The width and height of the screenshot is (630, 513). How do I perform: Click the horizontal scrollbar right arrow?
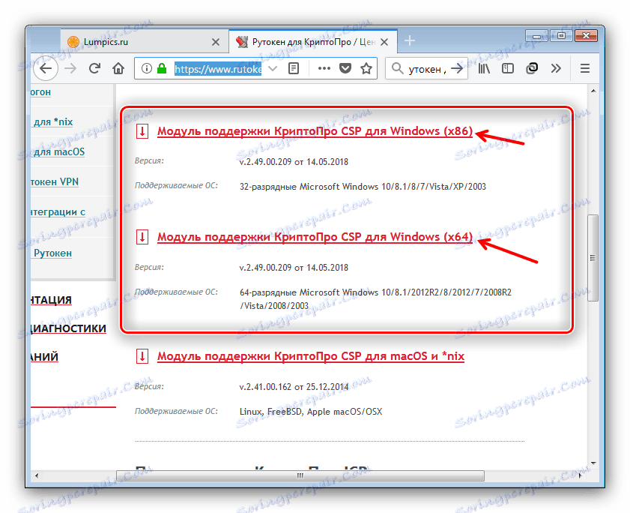[580, 475]
